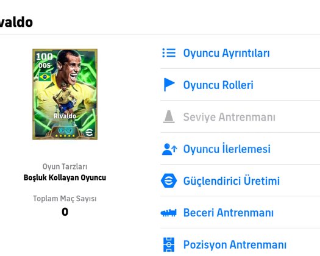The height and width of the screenshot is (256, 320).
Task: Click the boot icon for Beceri Antrenmanı
Action: point(169,213)
